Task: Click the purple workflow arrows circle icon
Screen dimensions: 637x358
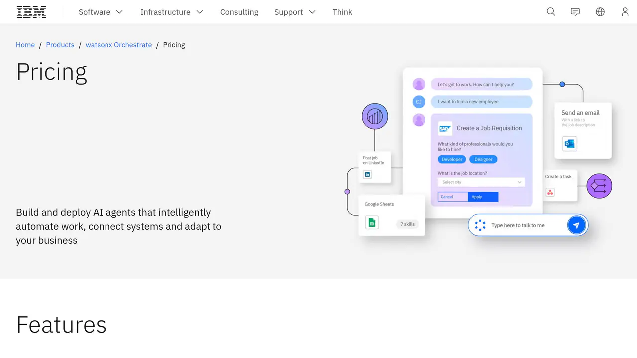Action: (x=599, y=186)
